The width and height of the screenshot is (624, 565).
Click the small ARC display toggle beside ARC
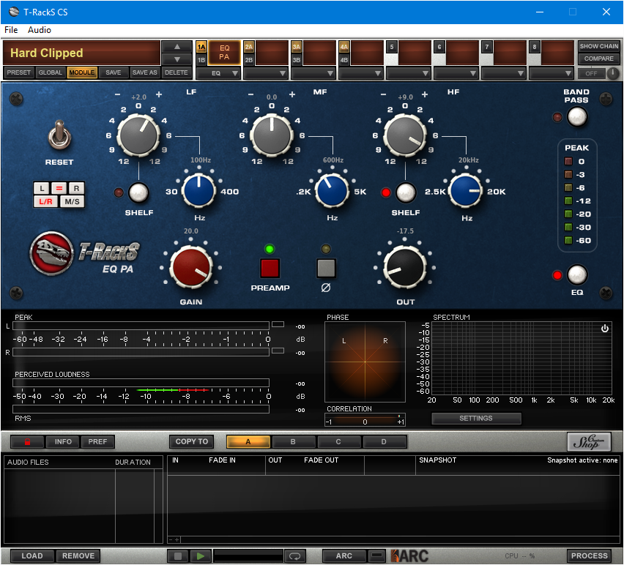(x=376, y=555)
